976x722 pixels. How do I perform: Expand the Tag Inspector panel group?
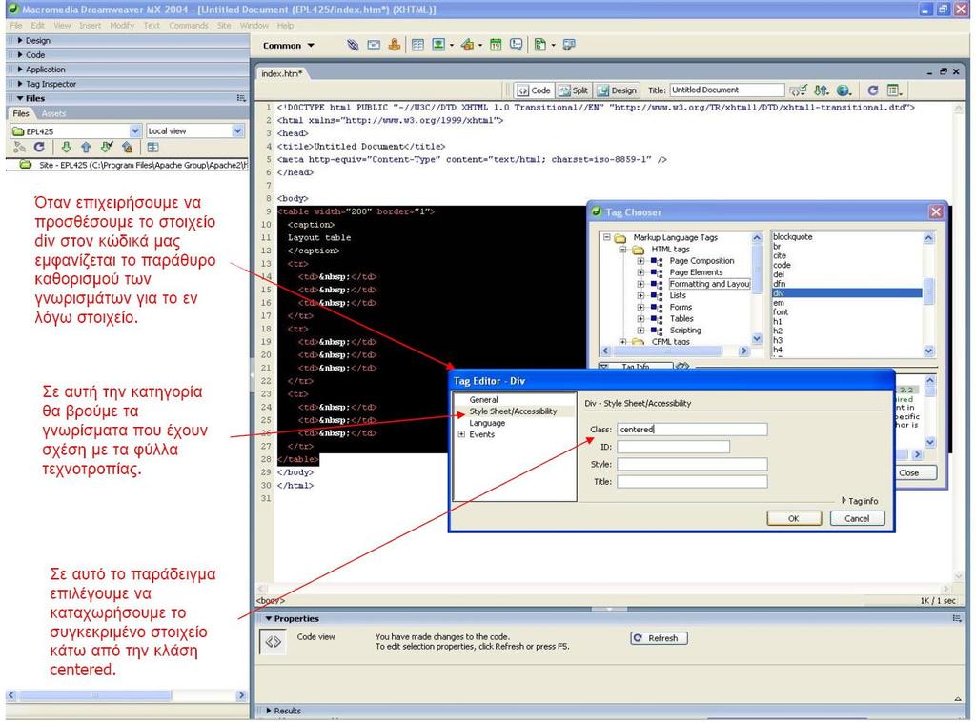coord(21,83)
